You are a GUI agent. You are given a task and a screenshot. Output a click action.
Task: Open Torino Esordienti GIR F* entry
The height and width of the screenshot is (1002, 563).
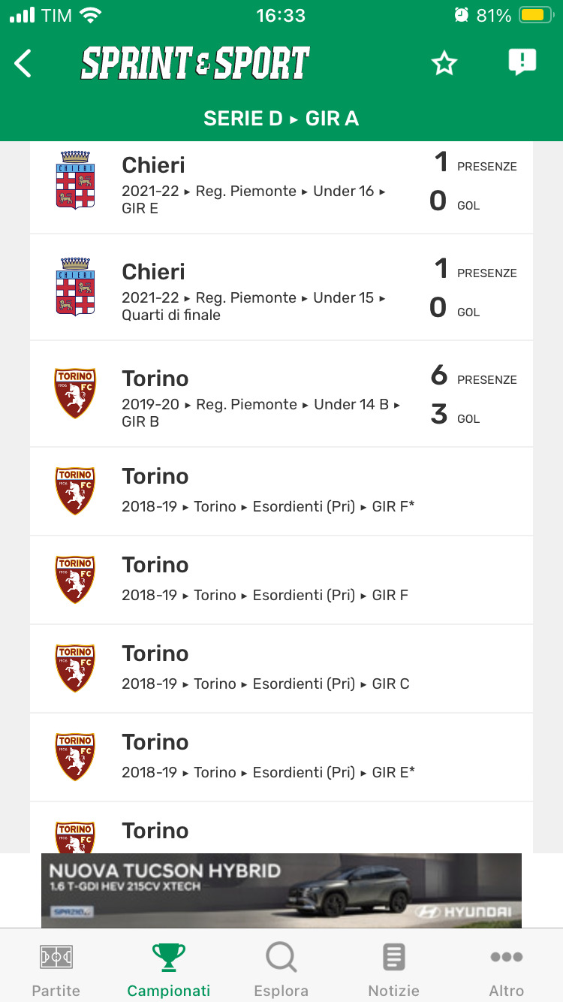click(x=268, y=492)
